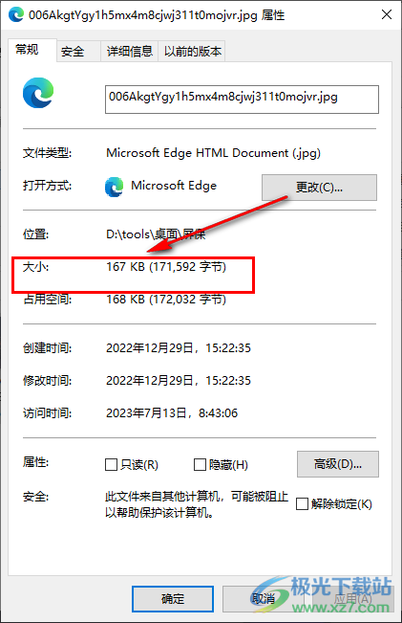Screen dimensions: 402x623
Task: Switch to the 安全 tab
Action: 73,52
